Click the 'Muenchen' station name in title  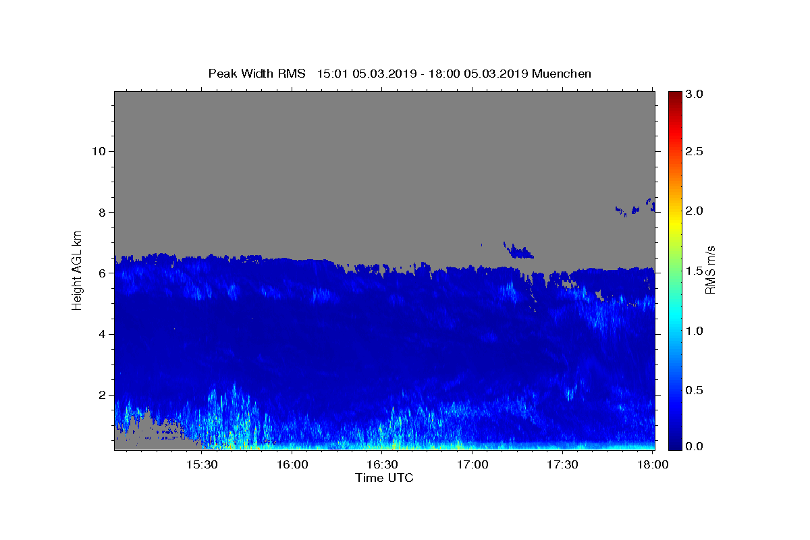pos(562,74)
